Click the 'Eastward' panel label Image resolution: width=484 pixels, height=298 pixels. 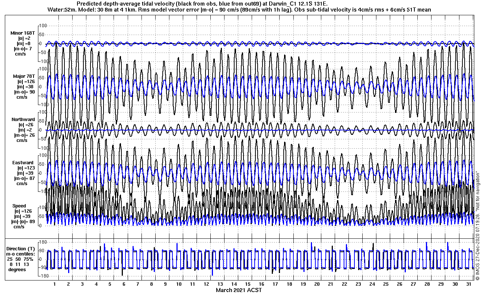tap(23, 163)
